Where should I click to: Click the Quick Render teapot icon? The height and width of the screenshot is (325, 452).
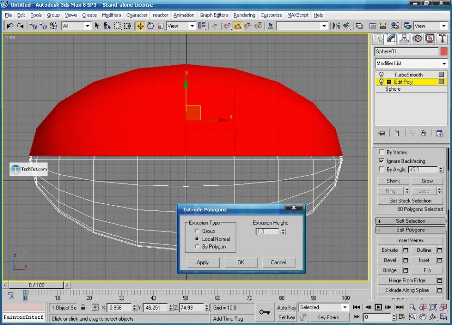point(408,26)
